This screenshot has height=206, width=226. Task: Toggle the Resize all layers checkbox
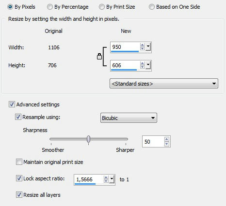pyautogui.click(x=19, y=195)
